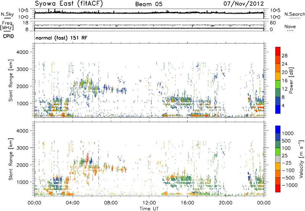Click the blue 1000 m/s Velocity color segment
Image resolution: width=305 pixels, height=211 pixels.
click(x=278, y=129)
